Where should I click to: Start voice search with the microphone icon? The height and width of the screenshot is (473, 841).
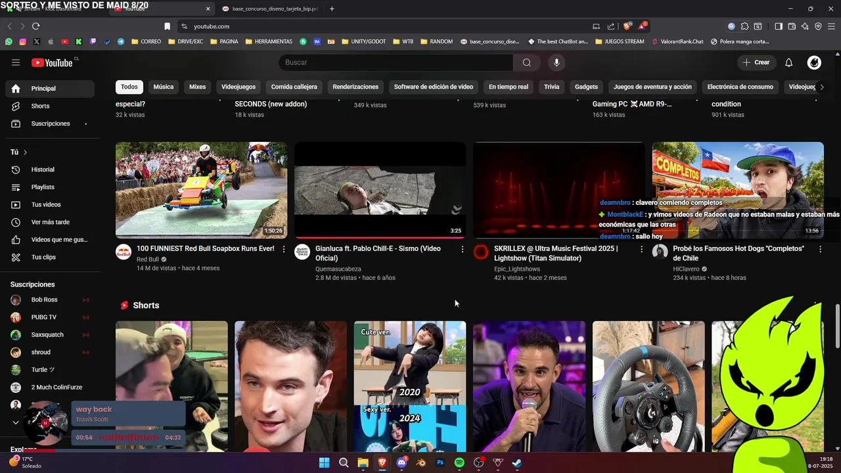[x=557, y=62]
